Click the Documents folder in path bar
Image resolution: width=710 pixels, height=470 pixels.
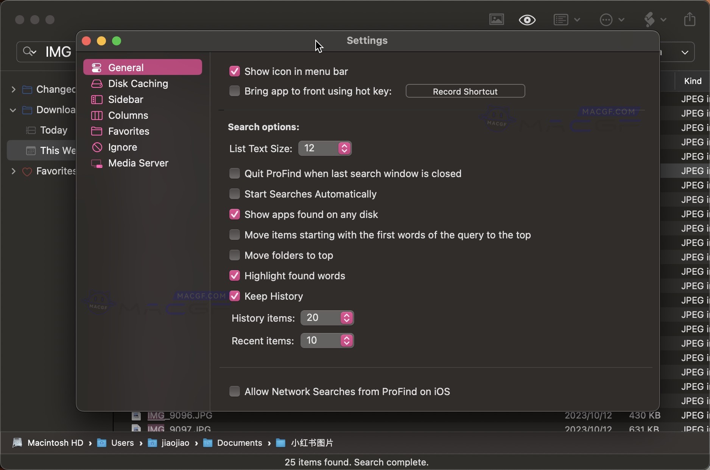(x=239, y=443)
